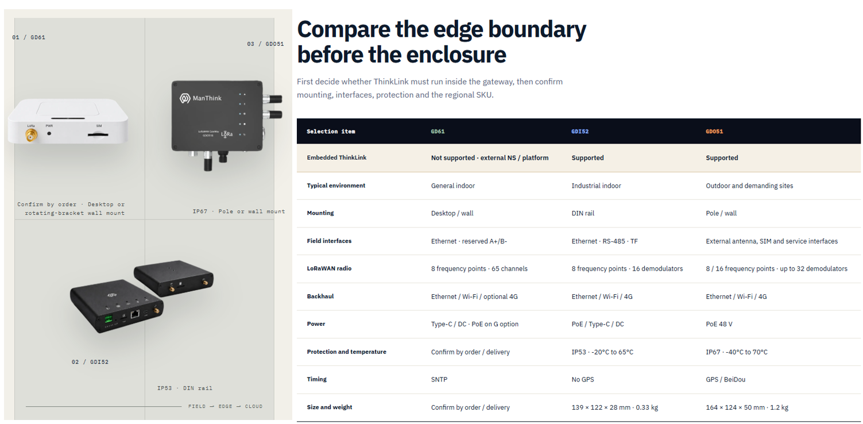Click the ManThink logo on GDO51 device
This screenshot has height=424, width=863.
coord(200,98)
